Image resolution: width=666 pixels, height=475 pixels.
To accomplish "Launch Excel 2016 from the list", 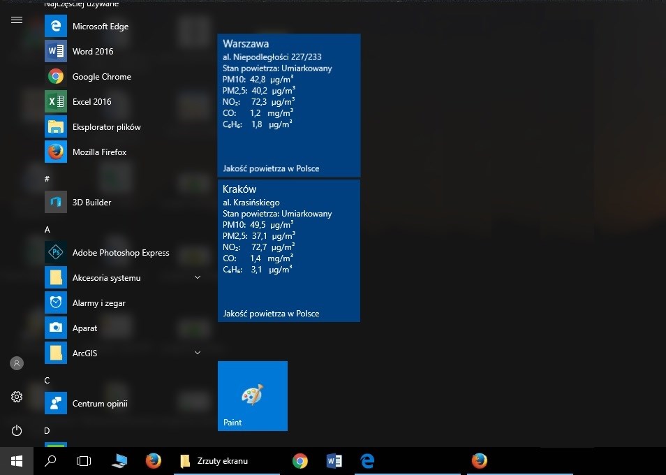I will pyautogui.click(x=123, y=101).
